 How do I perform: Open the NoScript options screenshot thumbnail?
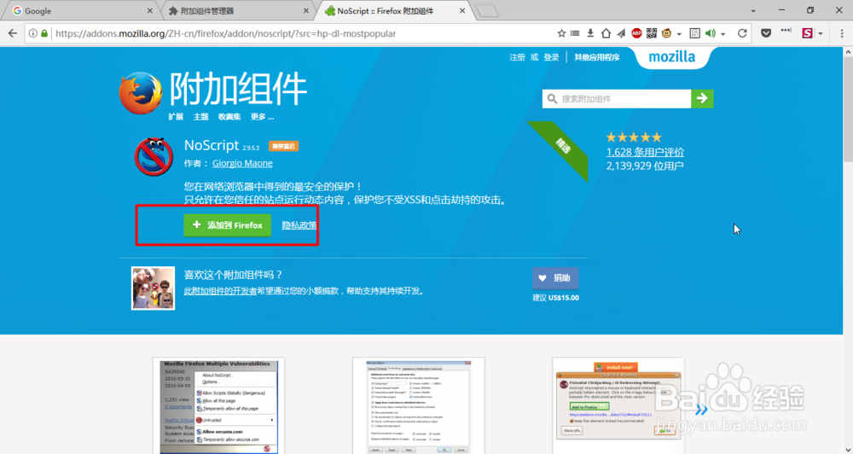418,405
